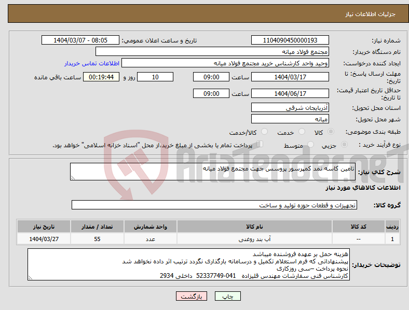Click the تاریخ نیاز column header

click(44, 227)
